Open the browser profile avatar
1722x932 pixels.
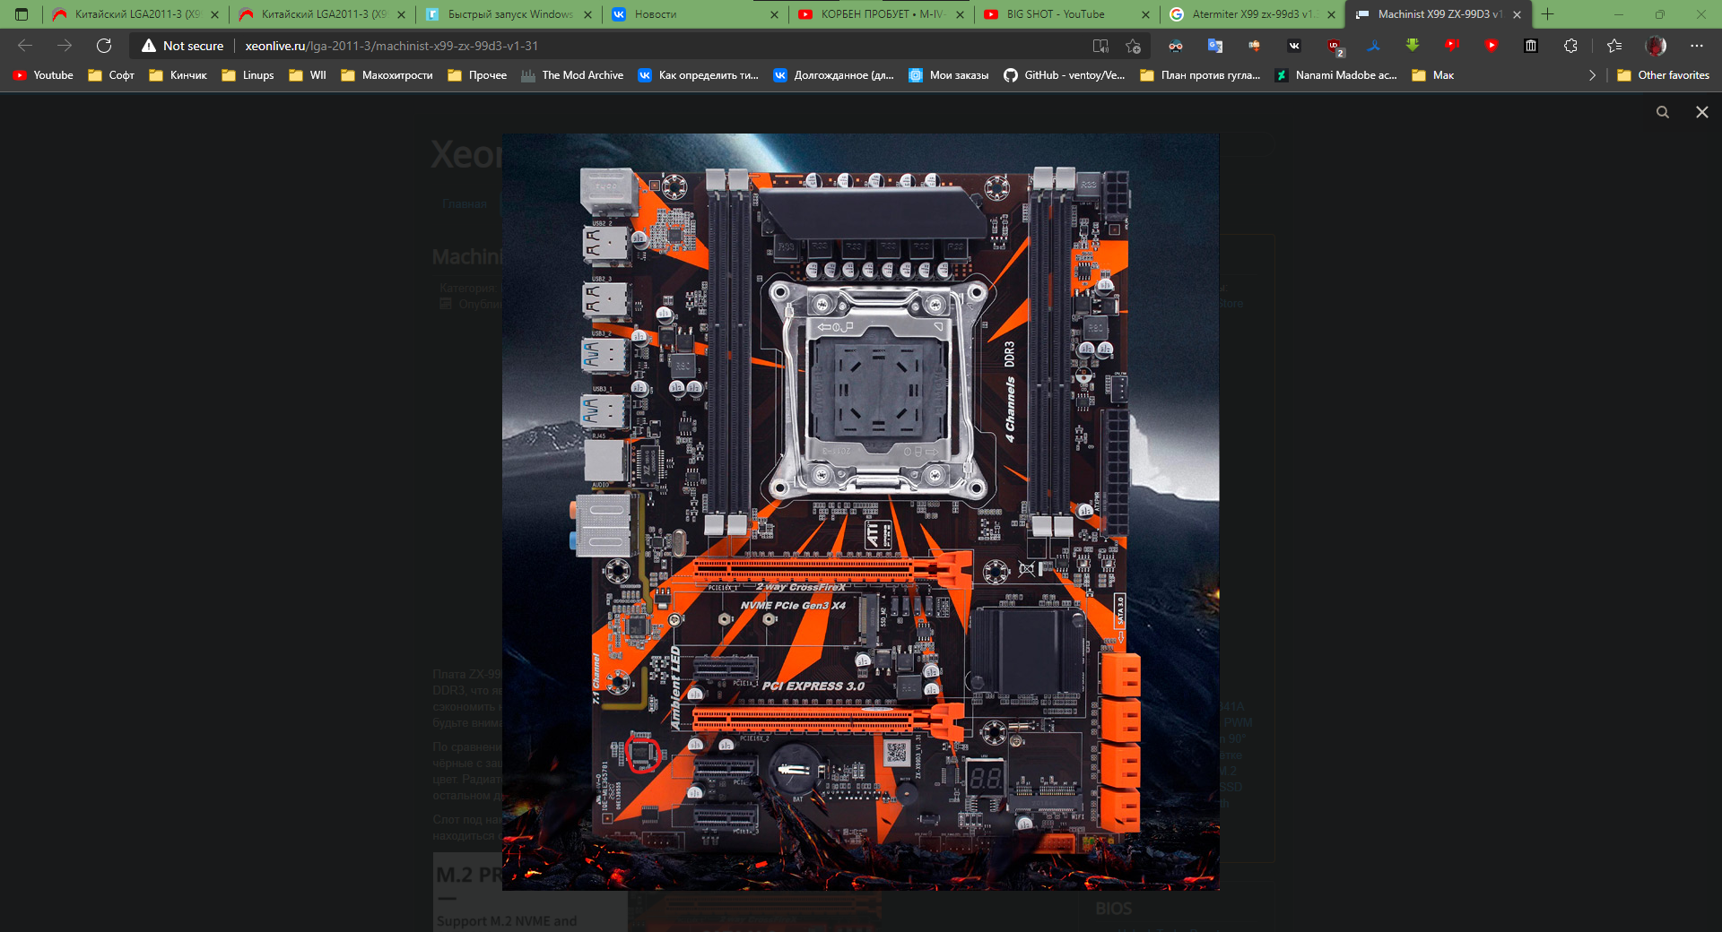(1656, 46)
